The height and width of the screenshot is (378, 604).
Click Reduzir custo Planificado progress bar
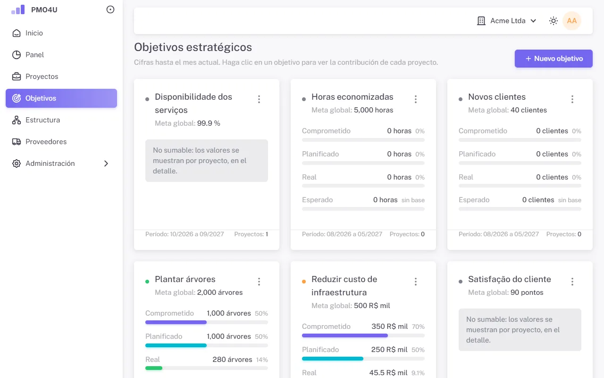(363, 359)
